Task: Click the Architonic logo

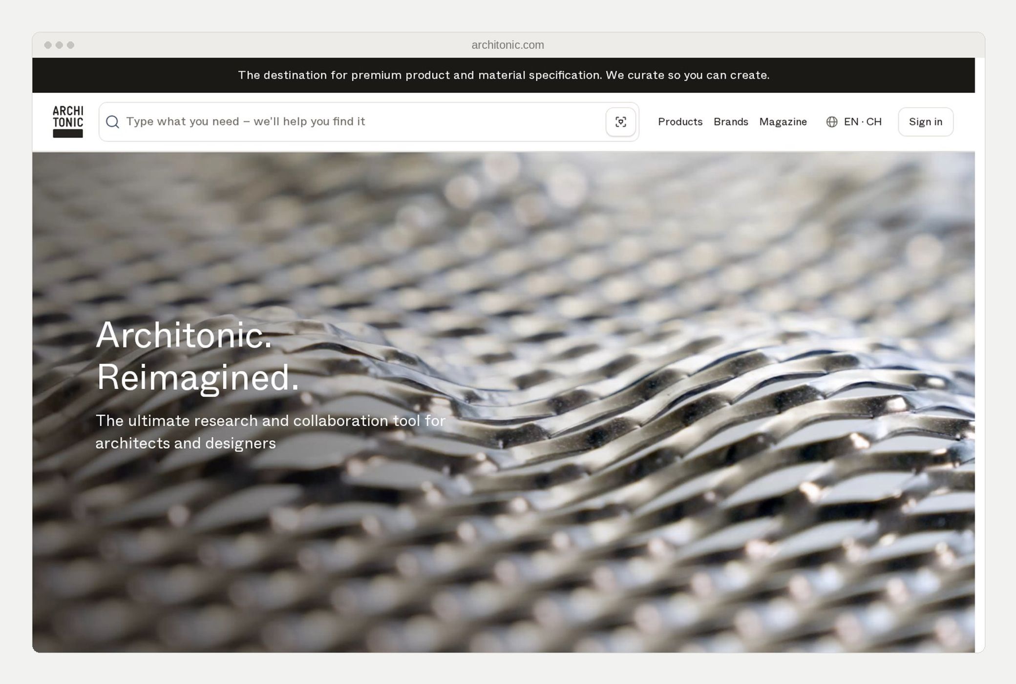Action: point(68,121)
